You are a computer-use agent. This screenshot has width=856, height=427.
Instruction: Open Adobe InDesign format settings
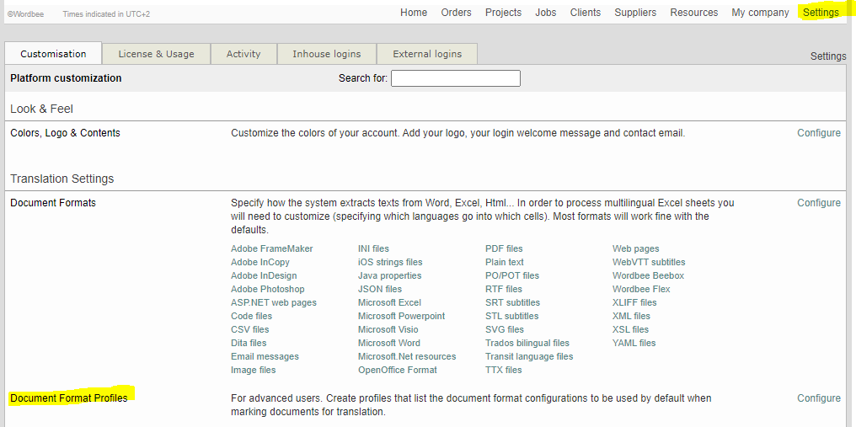(x=264, y=275)
